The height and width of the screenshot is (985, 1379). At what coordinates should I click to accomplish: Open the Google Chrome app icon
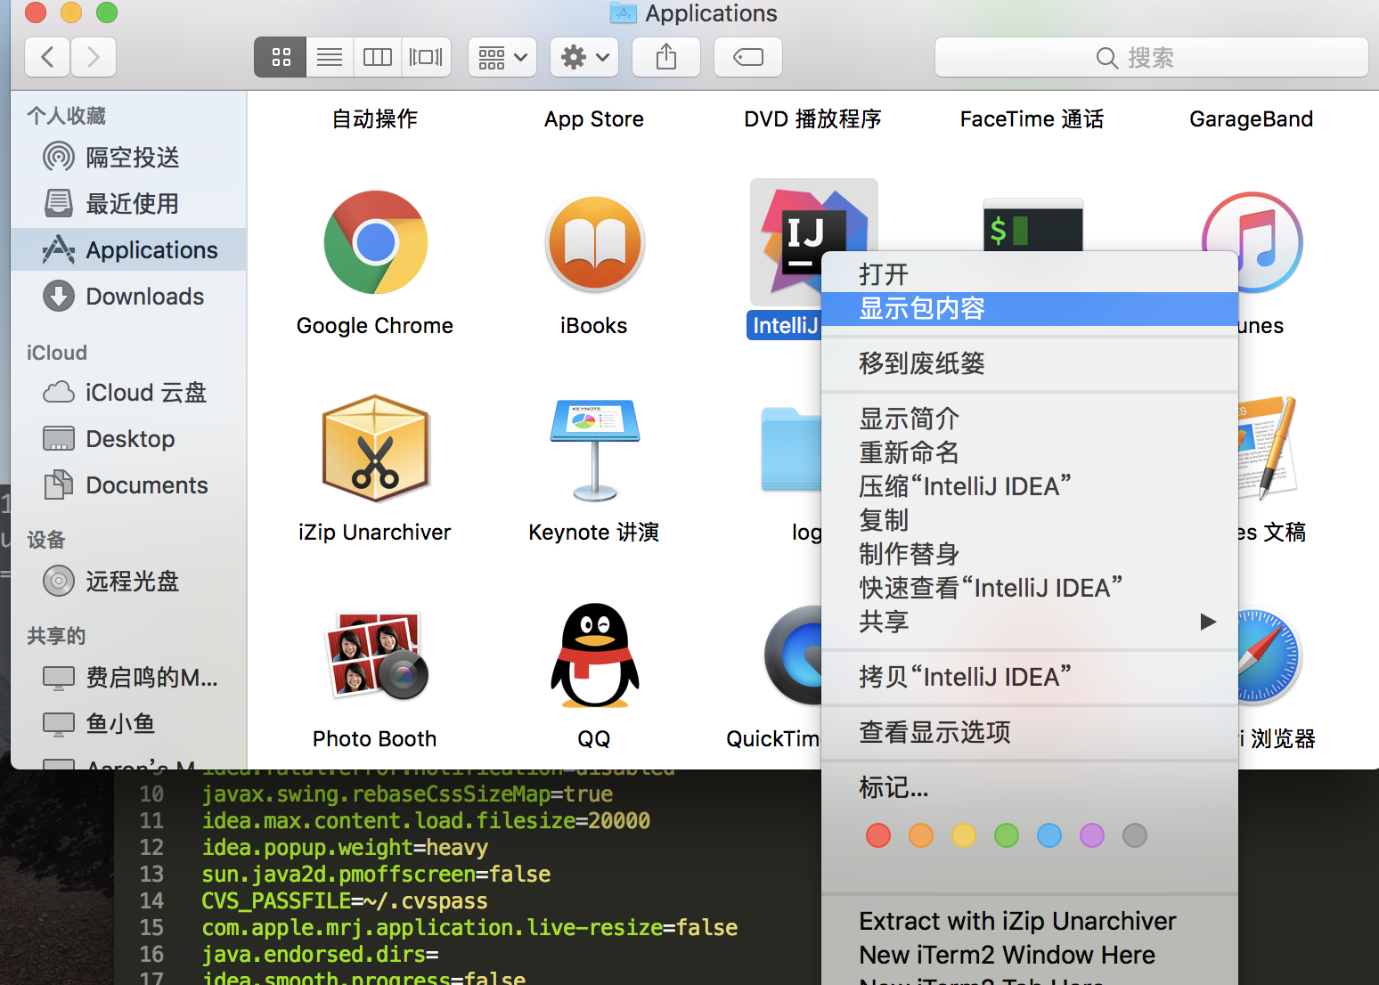[375, 242]
